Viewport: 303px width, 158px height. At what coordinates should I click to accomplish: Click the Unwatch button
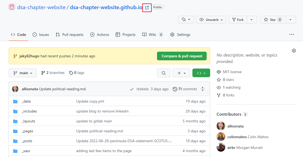(x=211, y=20)
